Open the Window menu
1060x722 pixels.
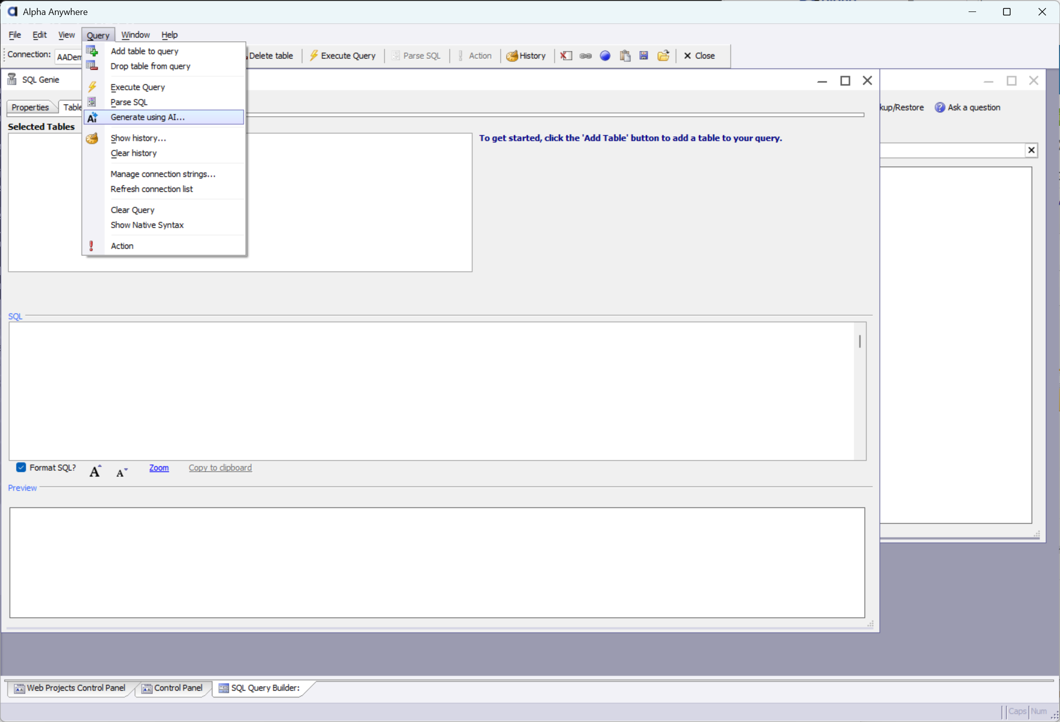tap(135, 34)
